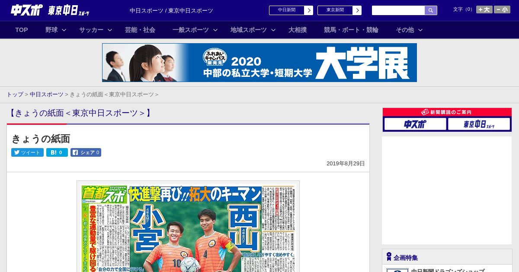Increase text size with ＋大 button

[x=484, y=9]
